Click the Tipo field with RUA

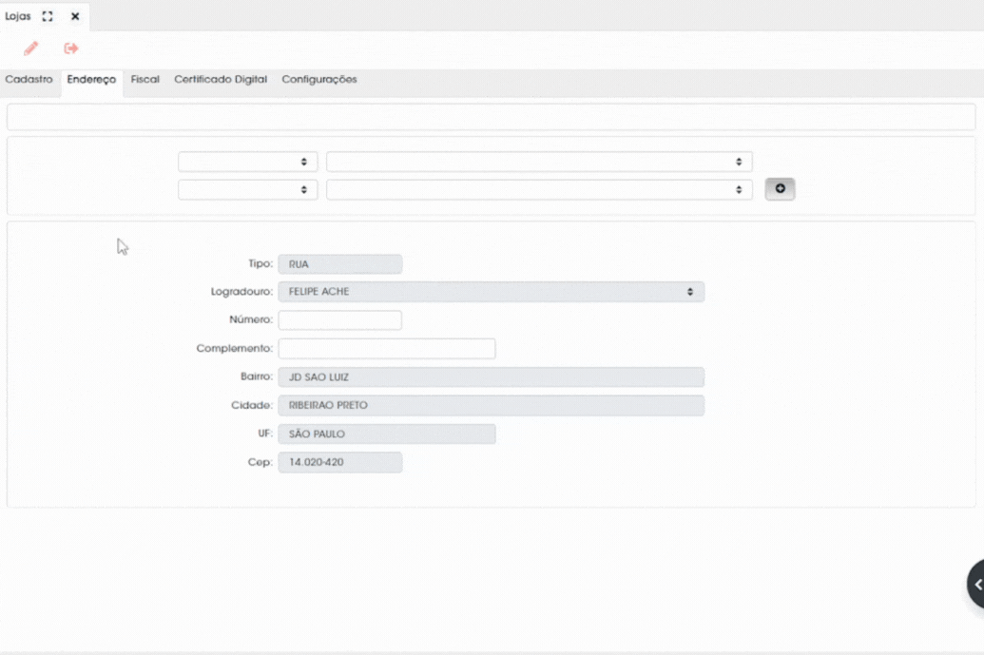pyautogui.click(x=340, y=264)
